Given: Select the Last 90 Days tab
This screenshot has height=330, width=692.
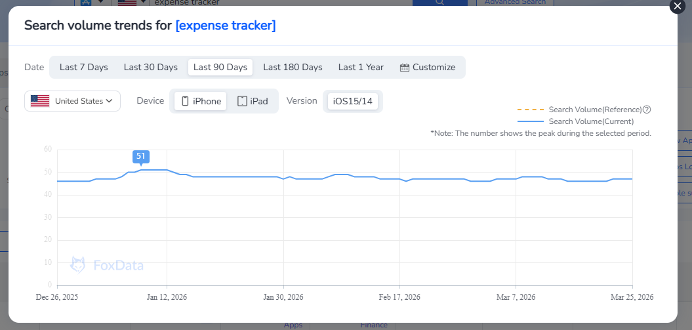Looking at the screenshot, I should (x=220, y=67).
